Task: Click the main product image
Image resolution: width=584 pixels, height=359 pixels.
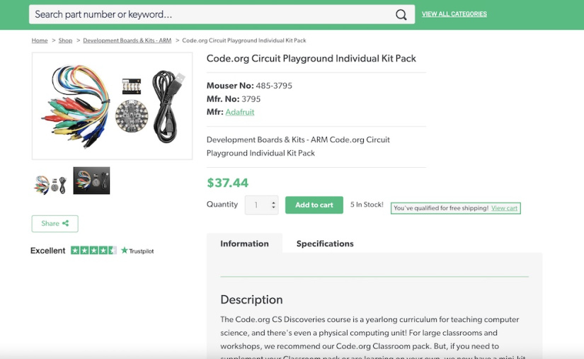Action: 112,106
